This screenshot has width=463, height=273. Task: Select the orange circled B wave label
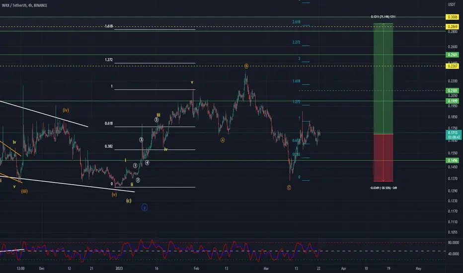(x=246, y=66)
